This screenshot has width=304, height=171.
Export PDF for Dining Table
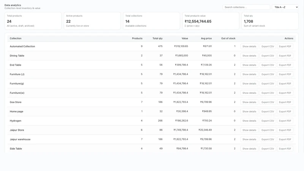coord(285,55)
